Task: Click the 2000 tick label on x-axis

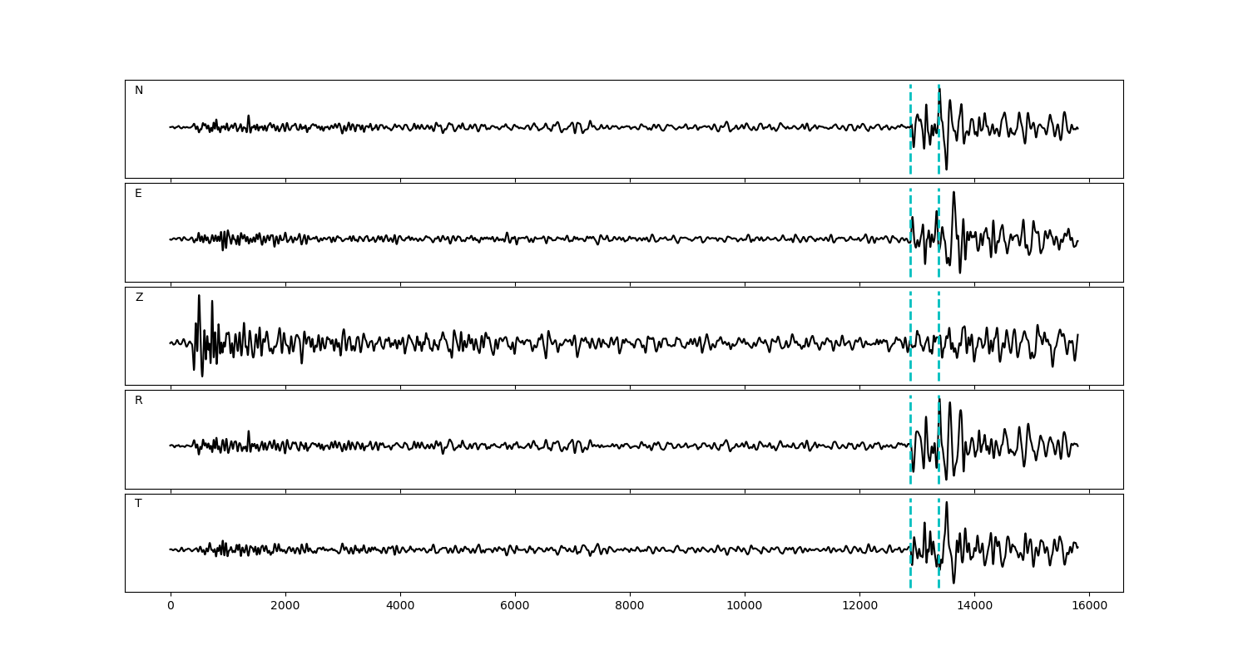Action: [x=285, y=606]
